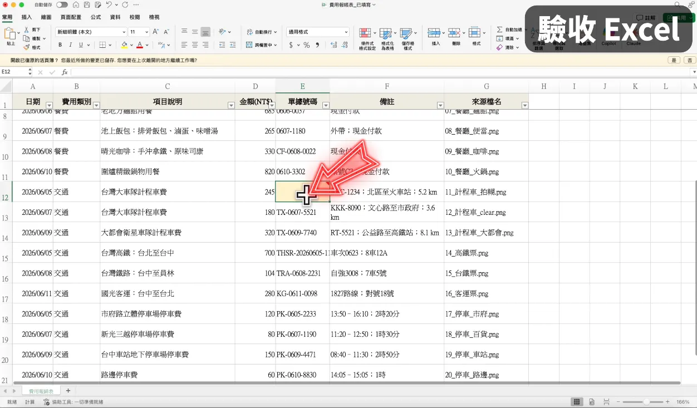
Task: Click the fx insert function icon
Action: pyautogui.click(x=65, y=72)
